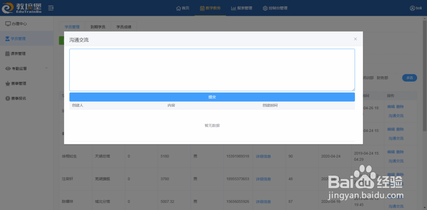Click the 城北分馆 branch cell
Viewport: 427px width, 210px height.
[102, 202]
